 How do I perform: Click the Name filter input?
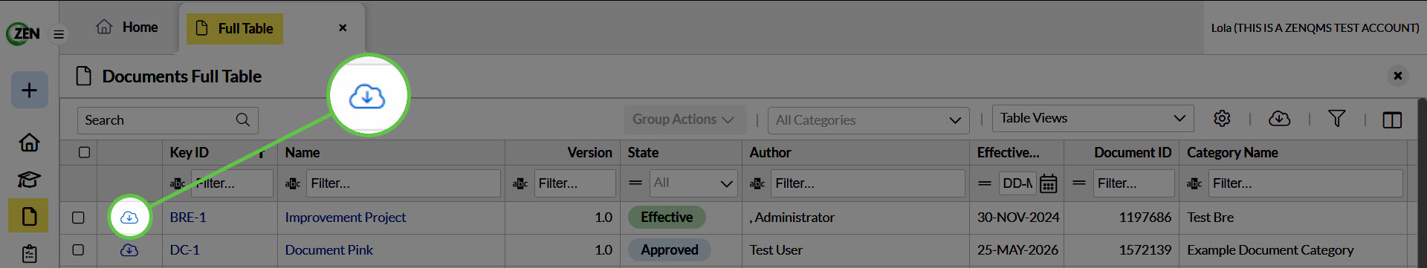pos(403,183)
